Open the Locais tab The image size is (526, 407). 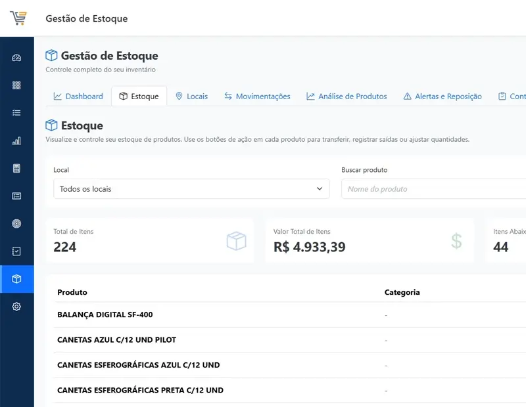pyautogui.click(x=191, y=96)
